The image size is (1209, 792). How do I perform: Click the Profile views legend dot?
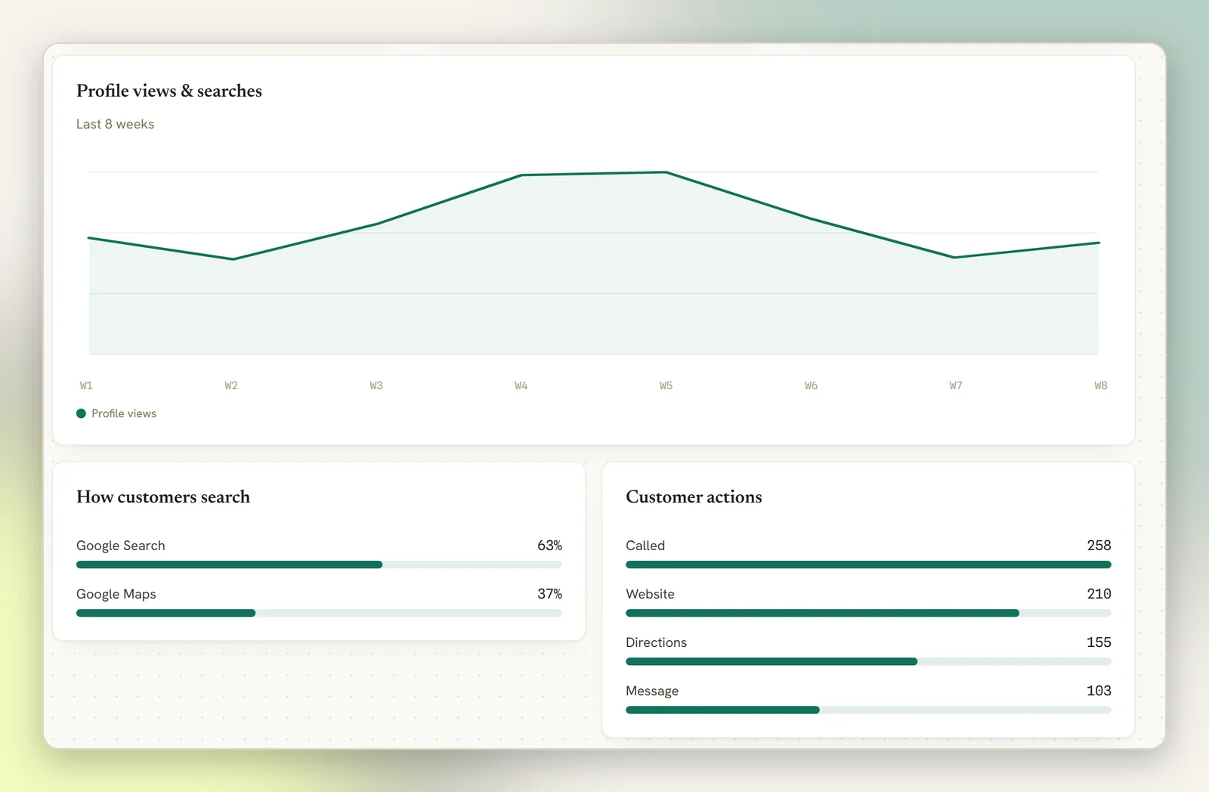(81, 413)
